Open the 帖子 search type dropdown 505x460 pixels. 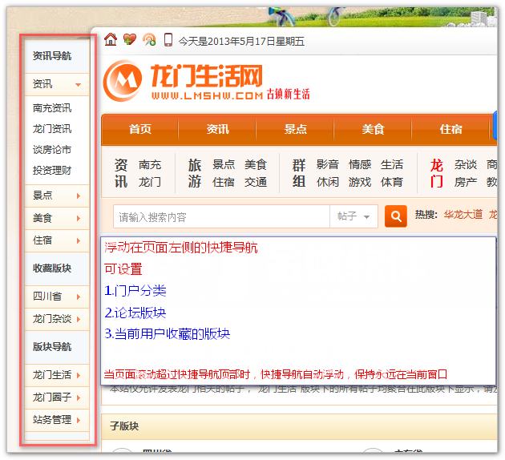click(x=353, y=216)
